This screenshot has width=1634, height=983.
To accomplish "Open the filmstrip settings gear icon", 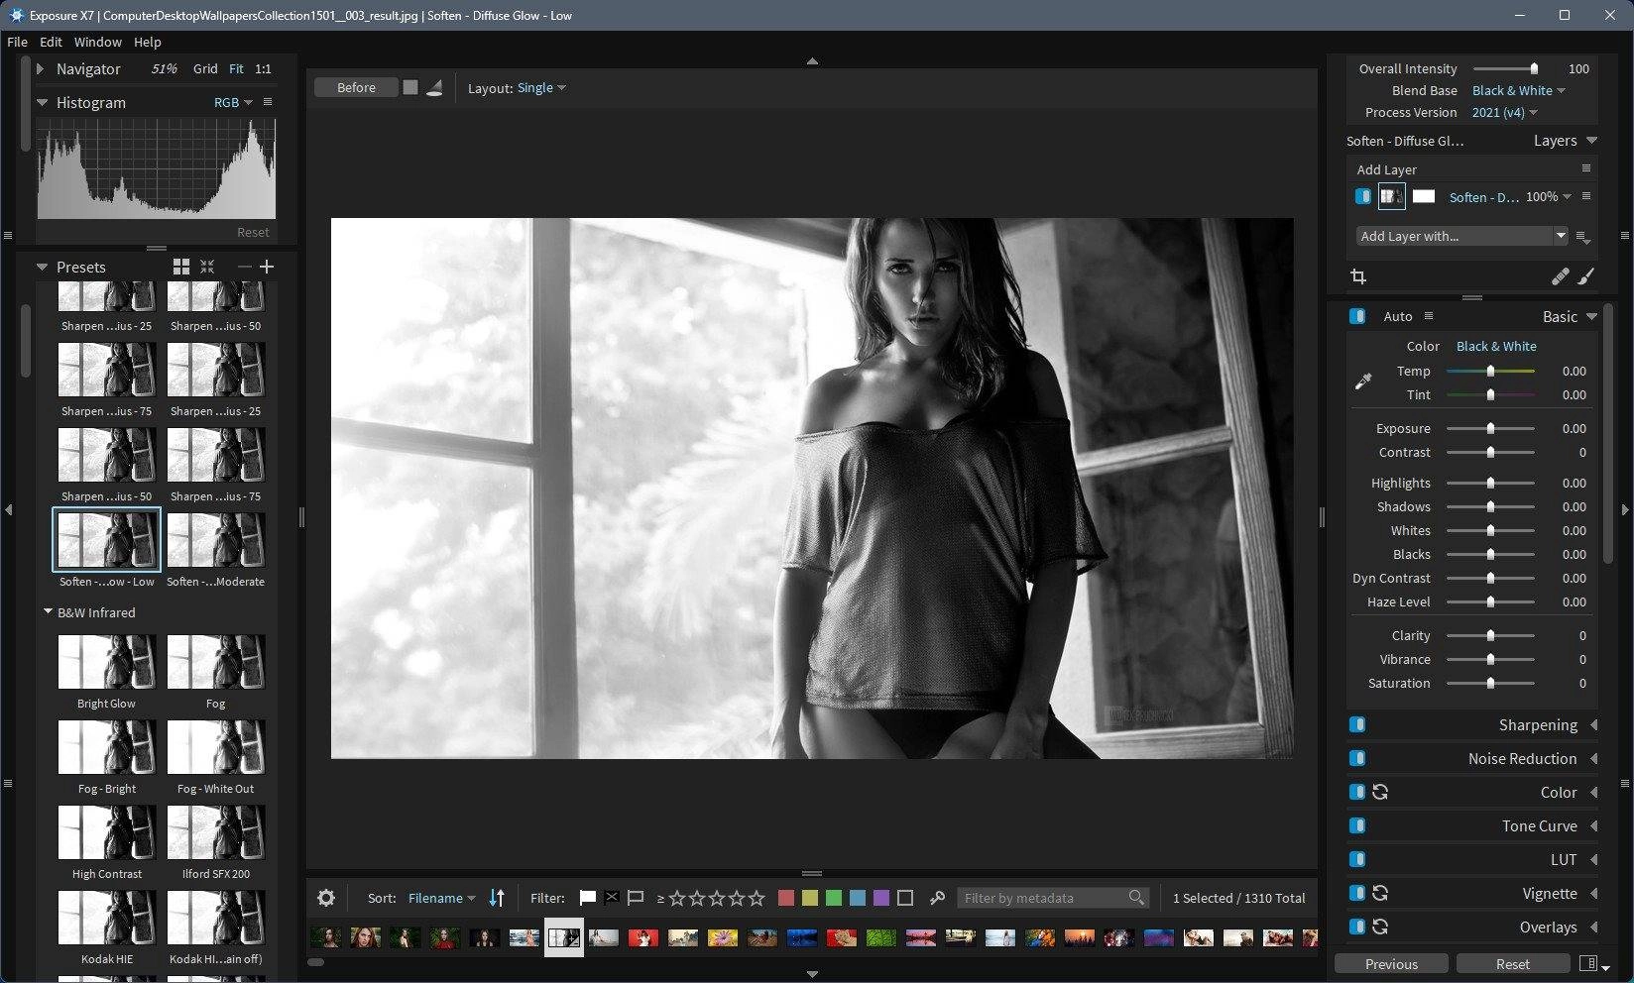I will coord(326,898).
